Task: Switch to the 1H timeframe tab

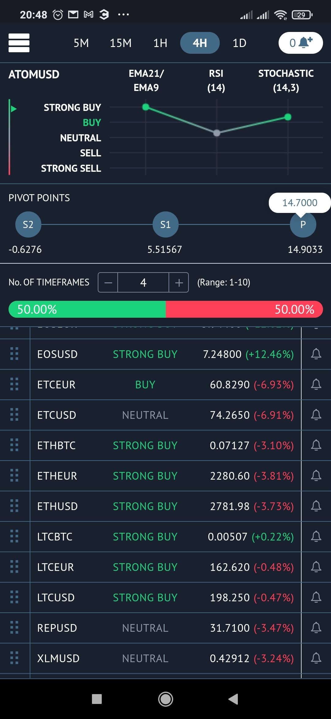Action: pos(160,43)
